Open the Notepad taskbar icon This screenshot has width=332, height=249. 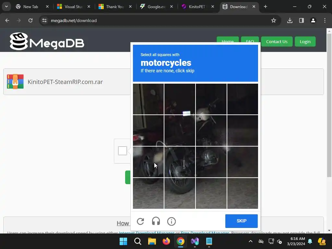coord(209,241)
